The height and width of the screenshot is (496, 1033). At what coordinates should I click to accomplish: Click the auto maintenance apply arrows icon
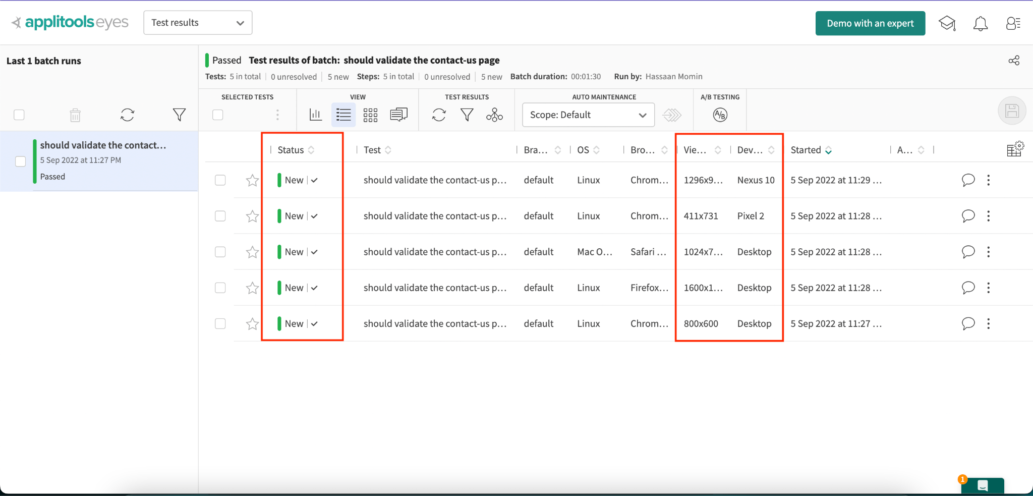pyautogui.click(x=672, y=115)
